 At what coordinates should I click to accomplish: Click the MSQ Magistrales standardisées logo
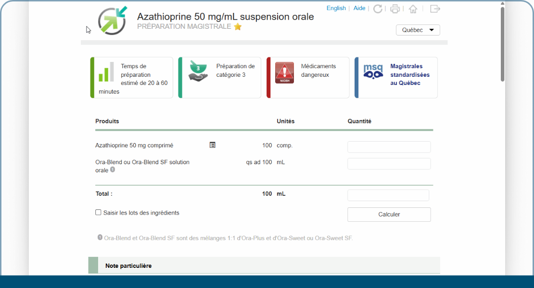373,72
